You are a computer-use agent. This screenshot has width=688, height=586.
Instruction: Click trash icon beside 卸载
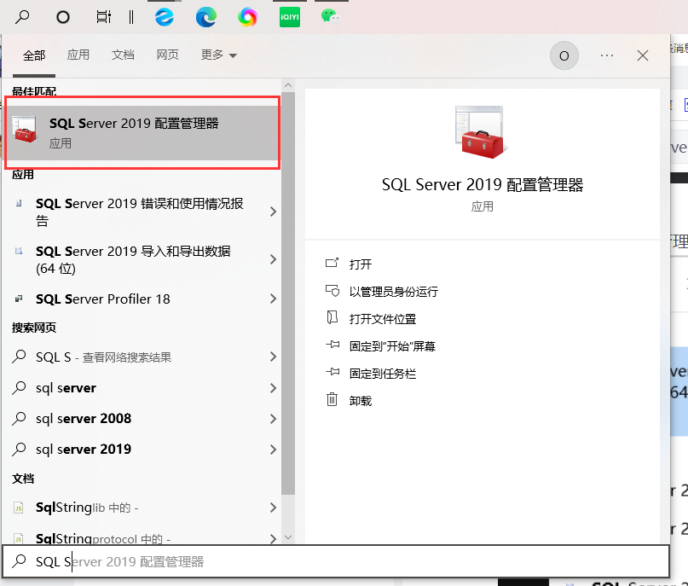click(x=332, y=399)
